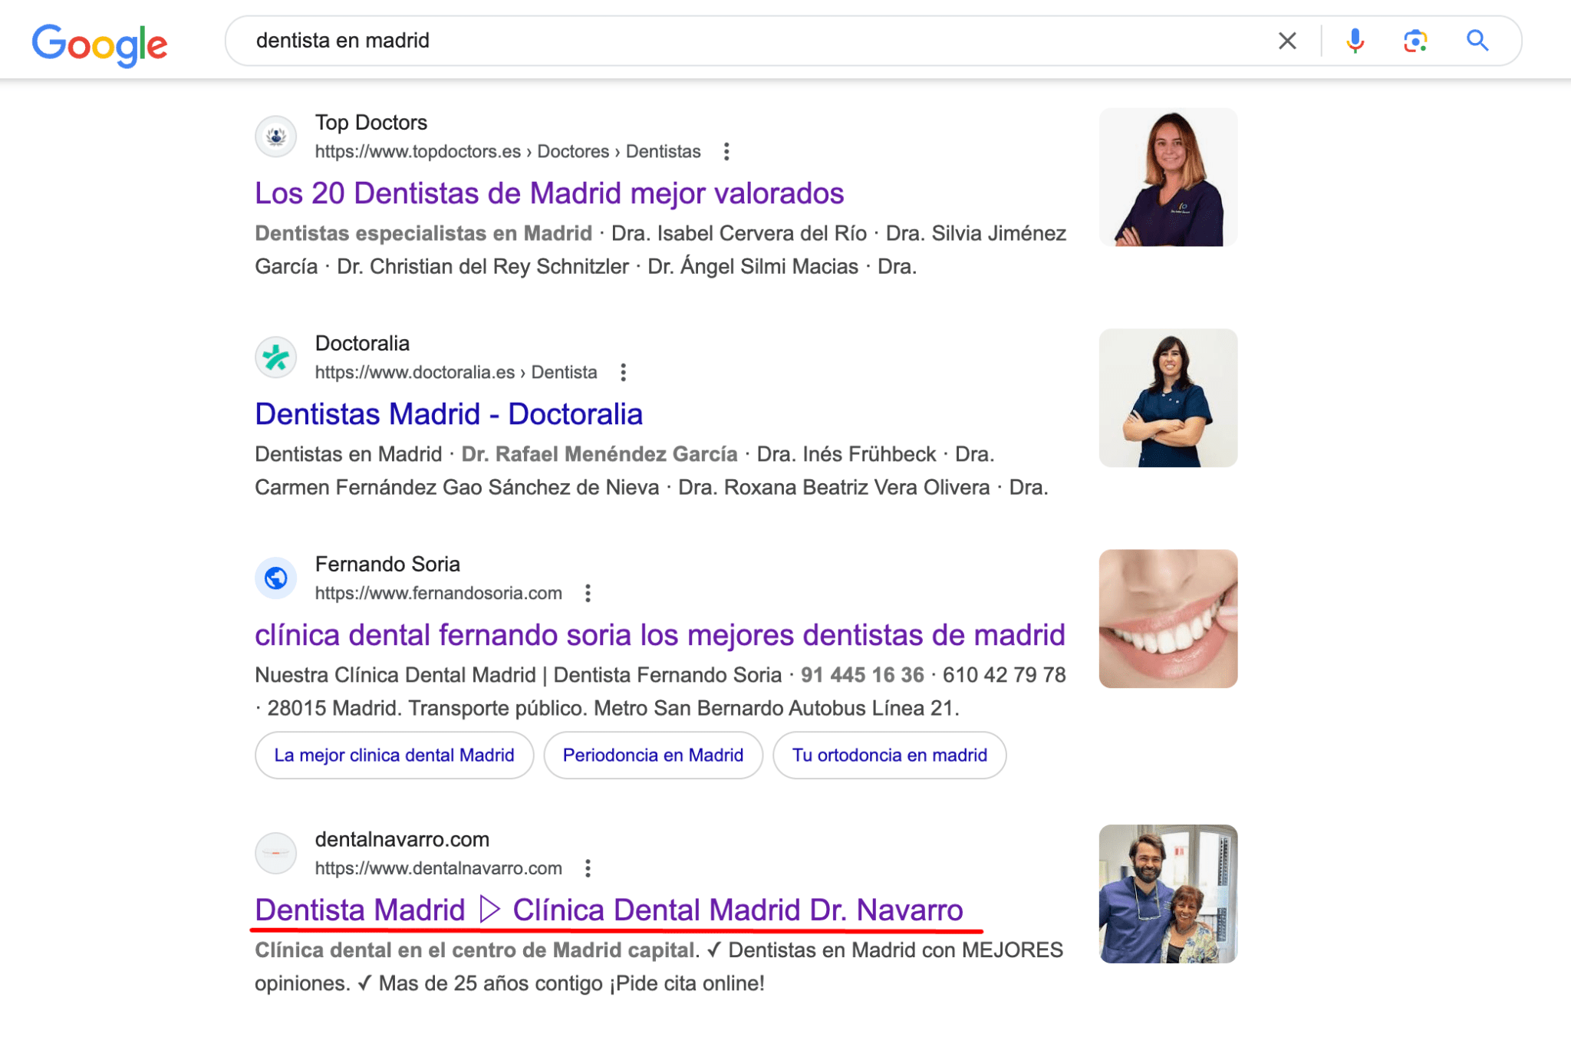
Task: Open 'Dentista Madrid Clínica Dental Madrid Dr. Navarro'
Action: [x=609, y=910]
